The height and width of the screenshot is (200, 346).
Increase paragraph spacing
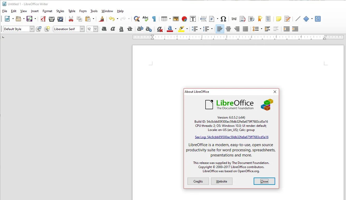click(x=267, y=29)
